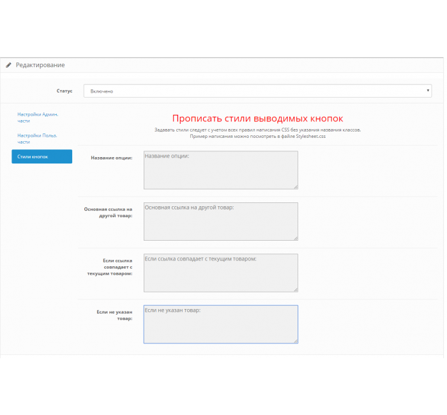Click the bold label Основная ссылка на другой товар:

[108, 213]
